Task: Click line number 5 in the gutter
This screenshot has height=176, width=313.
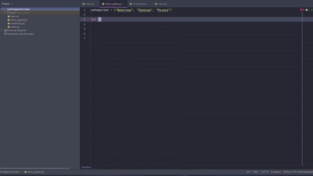Action: pyautogui.click(x=85, y=29)
